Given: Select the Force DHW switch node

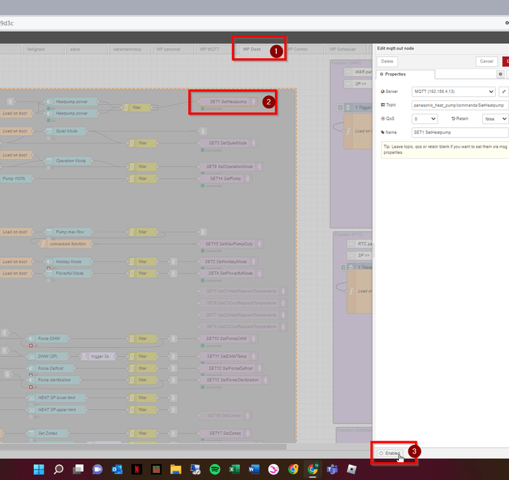Looking at the screenshot, I should coord(48,339).
